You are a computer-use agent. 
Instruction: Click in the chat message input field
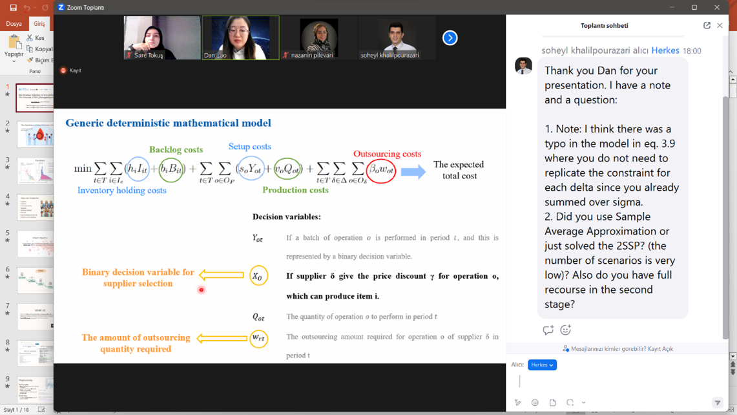click(614, 383)
